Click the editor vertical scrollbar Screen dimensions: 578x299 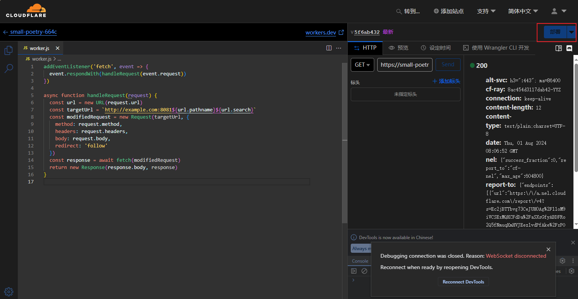[345, 142]
